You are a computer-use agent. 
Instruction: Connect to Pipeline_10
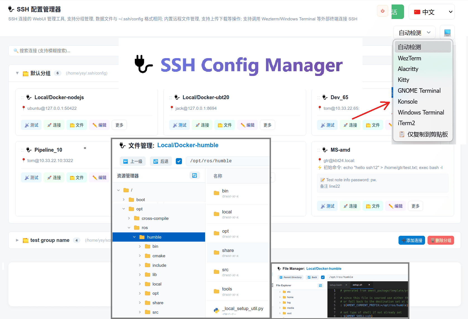54,177
